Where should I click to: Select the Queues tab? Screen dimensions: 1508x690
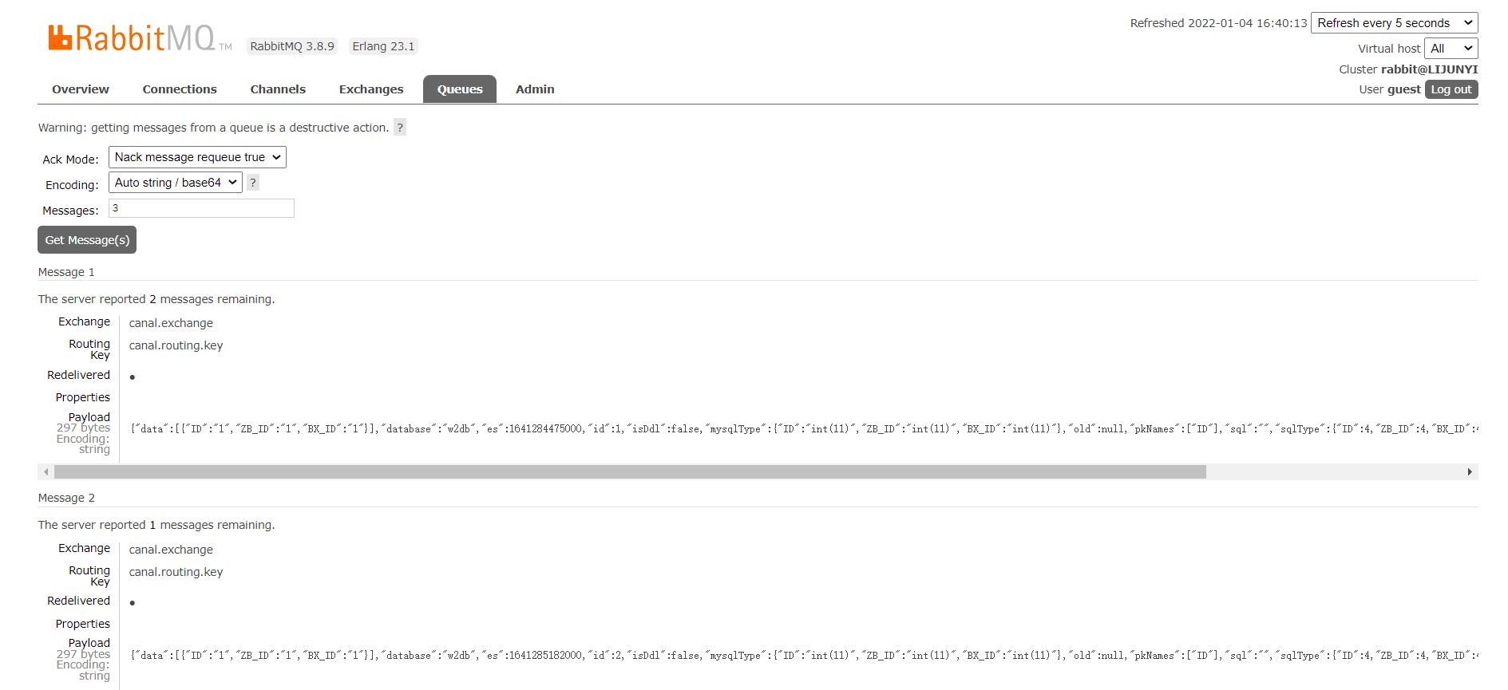tap(460, 89)
